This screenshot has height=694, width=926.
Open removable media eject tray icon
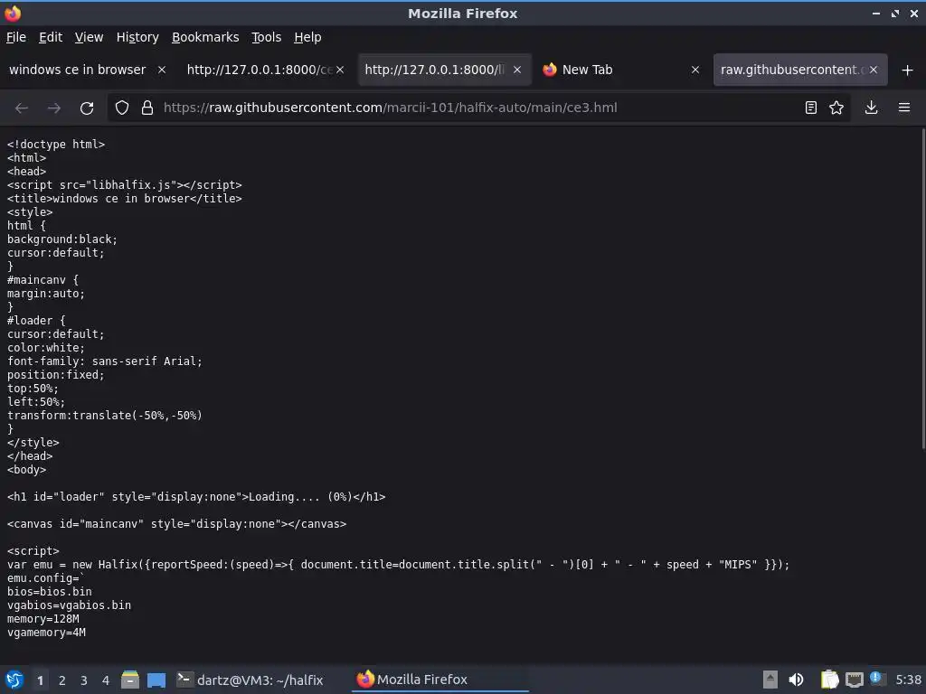tap(770, 680)
